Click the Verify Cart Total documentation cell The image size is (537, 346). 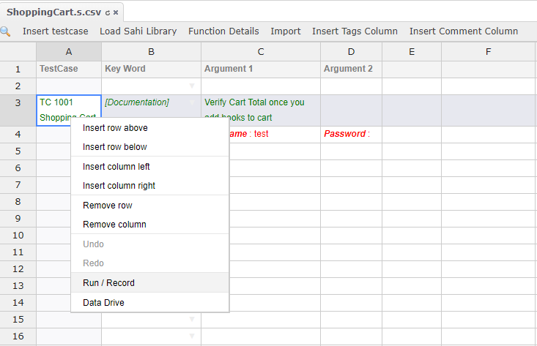[260, 110]
